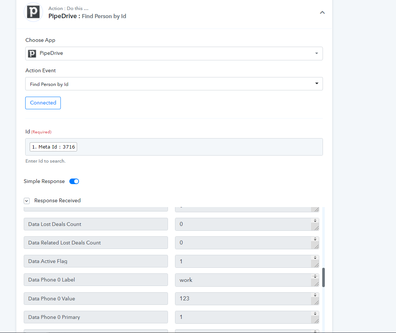This screenshot has height=333, width=396.
Task: Click the '123' phone value field
Action: point(247,299)
